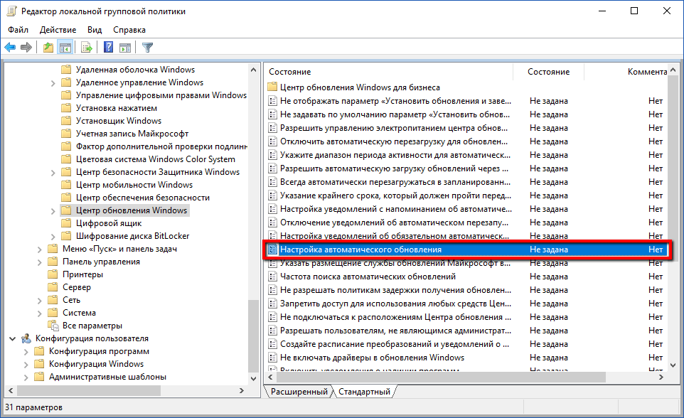
Task: Toggle the Show/Hide action pane icon
Action: tap(125, 47)
